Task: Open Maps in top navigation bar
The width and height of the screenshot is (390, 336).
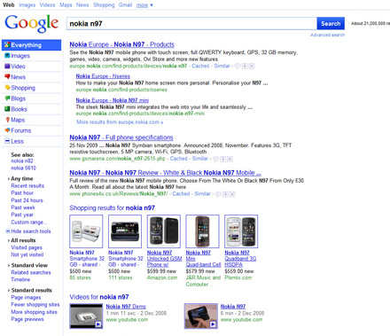Action: click(x=66, y=5)
